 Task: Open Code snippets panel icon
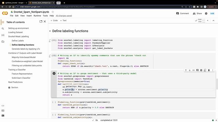[x=3, y=106]
